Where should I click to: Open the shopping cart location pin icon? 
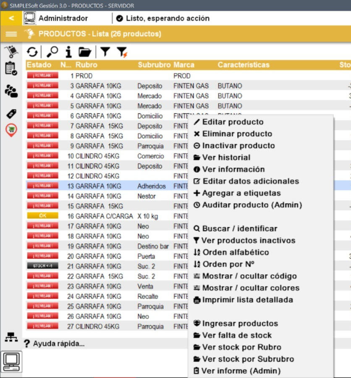tap(11, 130)
